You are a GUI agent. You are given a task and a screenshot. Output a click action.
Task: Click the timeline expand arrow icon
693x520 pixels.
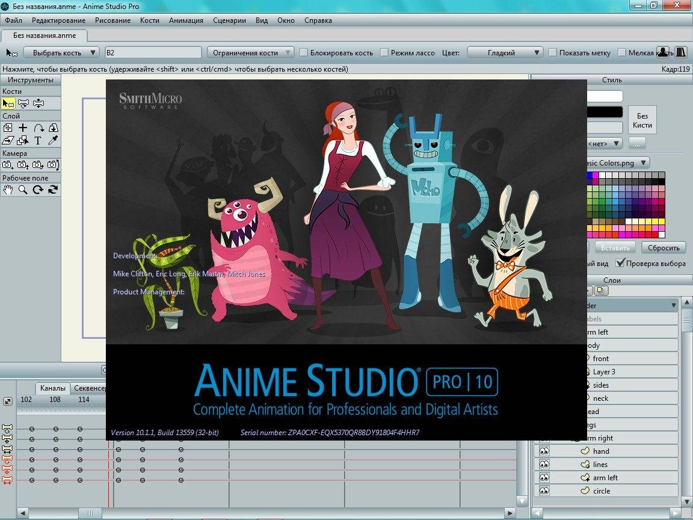8,401
